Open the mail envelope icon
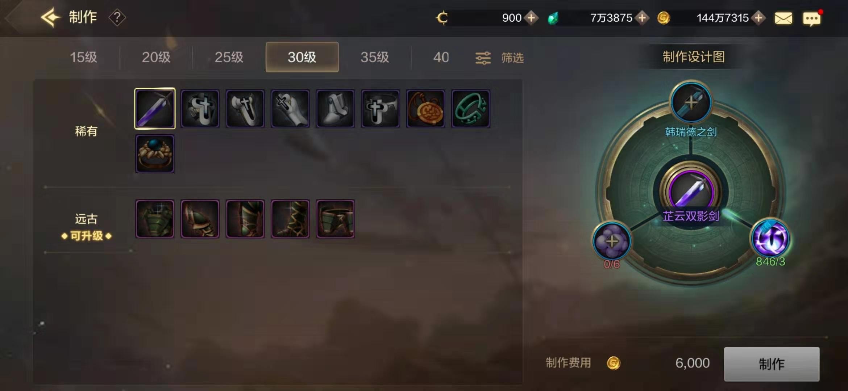Screen dimensions: 848x391 pos(783,18)
